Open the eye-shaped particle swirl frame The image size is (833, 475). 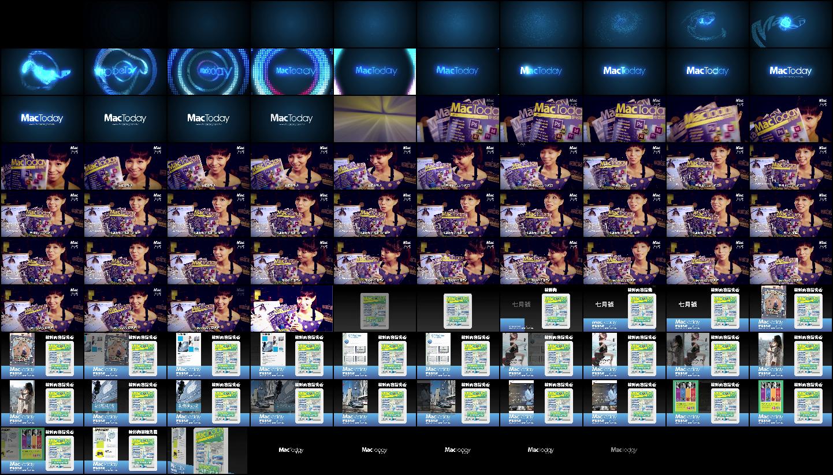[x=708, y=24]
